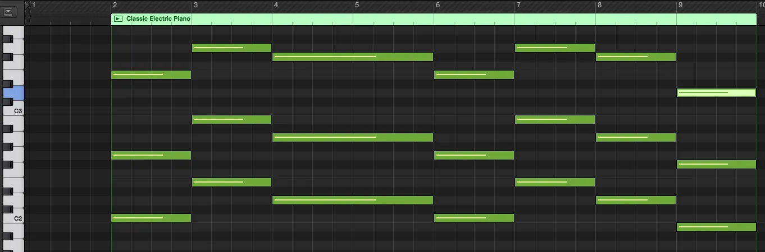Select the E3 note at bar 6
Viewport: 765px width, 252px height.
tap(474, 74)
